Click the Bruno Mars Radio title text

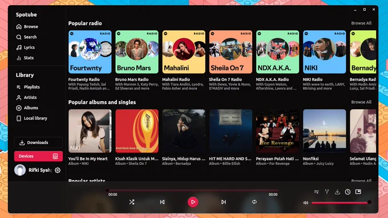point(132,80)
